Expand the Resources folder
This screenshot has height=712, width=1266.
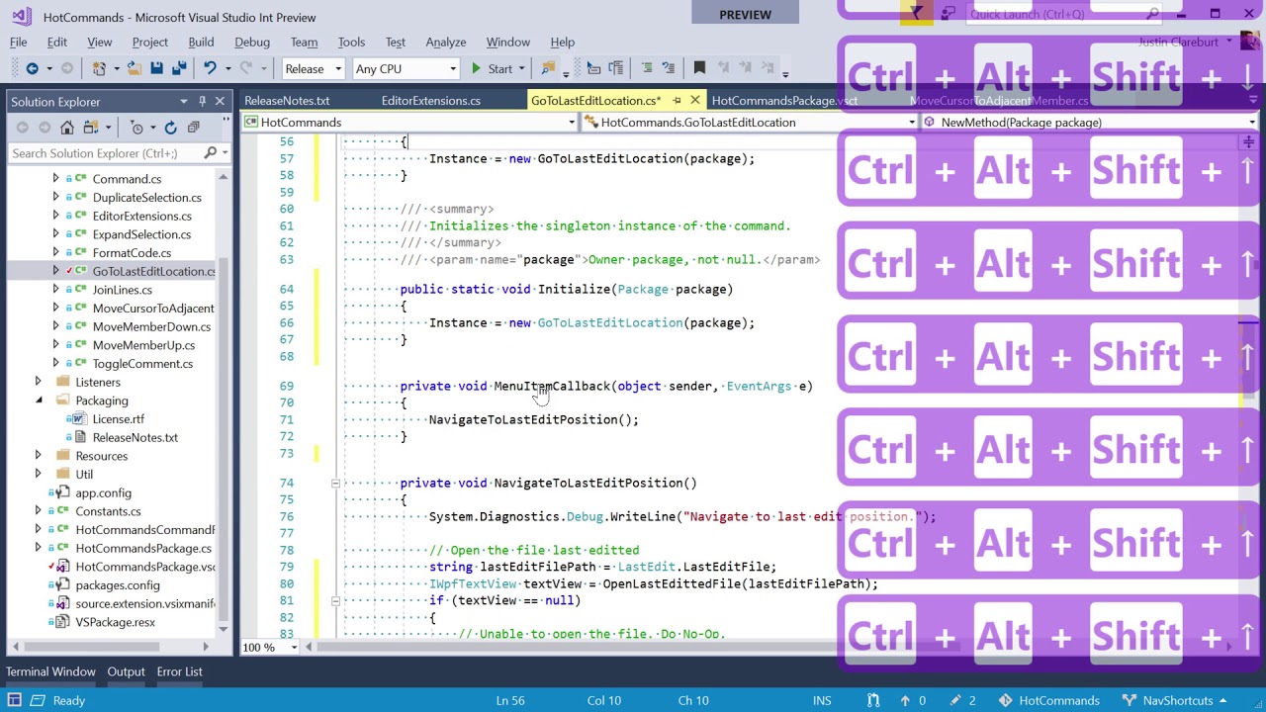(39, 456)
